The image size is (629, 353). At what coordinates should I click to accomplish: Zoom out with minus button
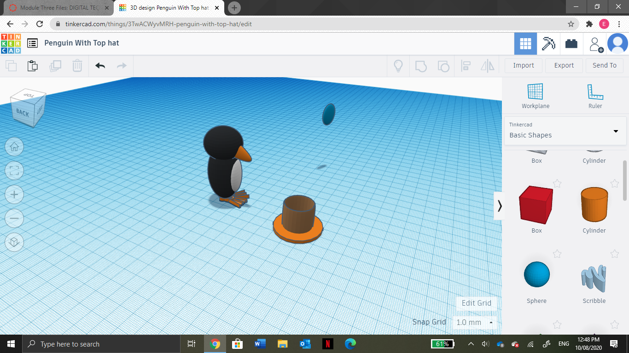(x=14, y=218)
